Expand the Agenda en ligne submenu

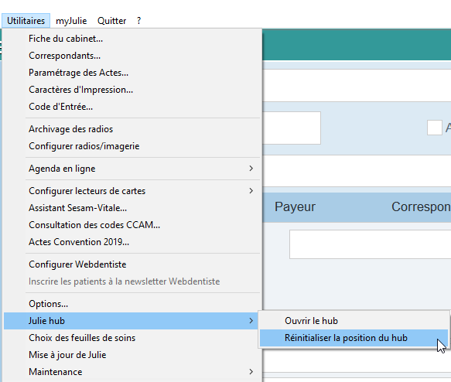click(x=132, y=169)
